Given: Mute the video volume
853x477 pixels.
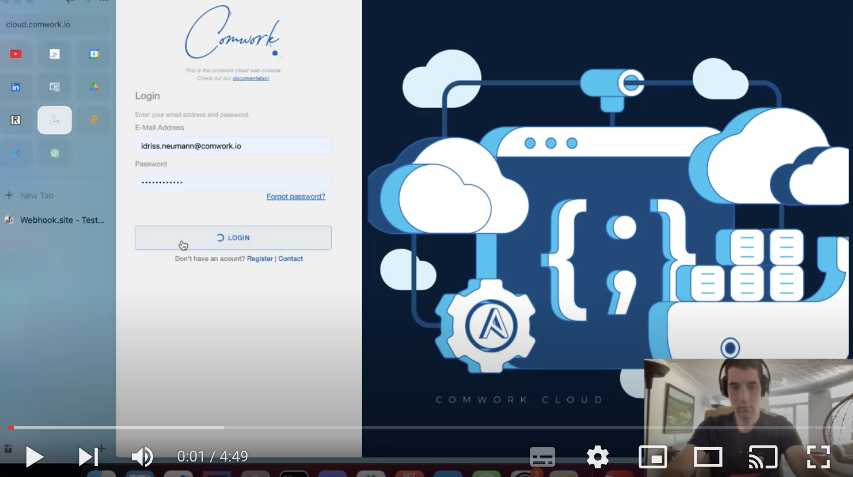Looking at the screenshot, I should click(142, 457).
